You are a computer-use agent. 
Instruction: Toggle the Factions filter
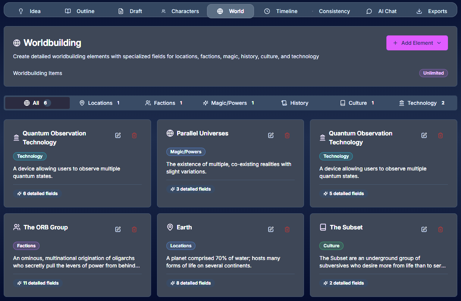164,103
